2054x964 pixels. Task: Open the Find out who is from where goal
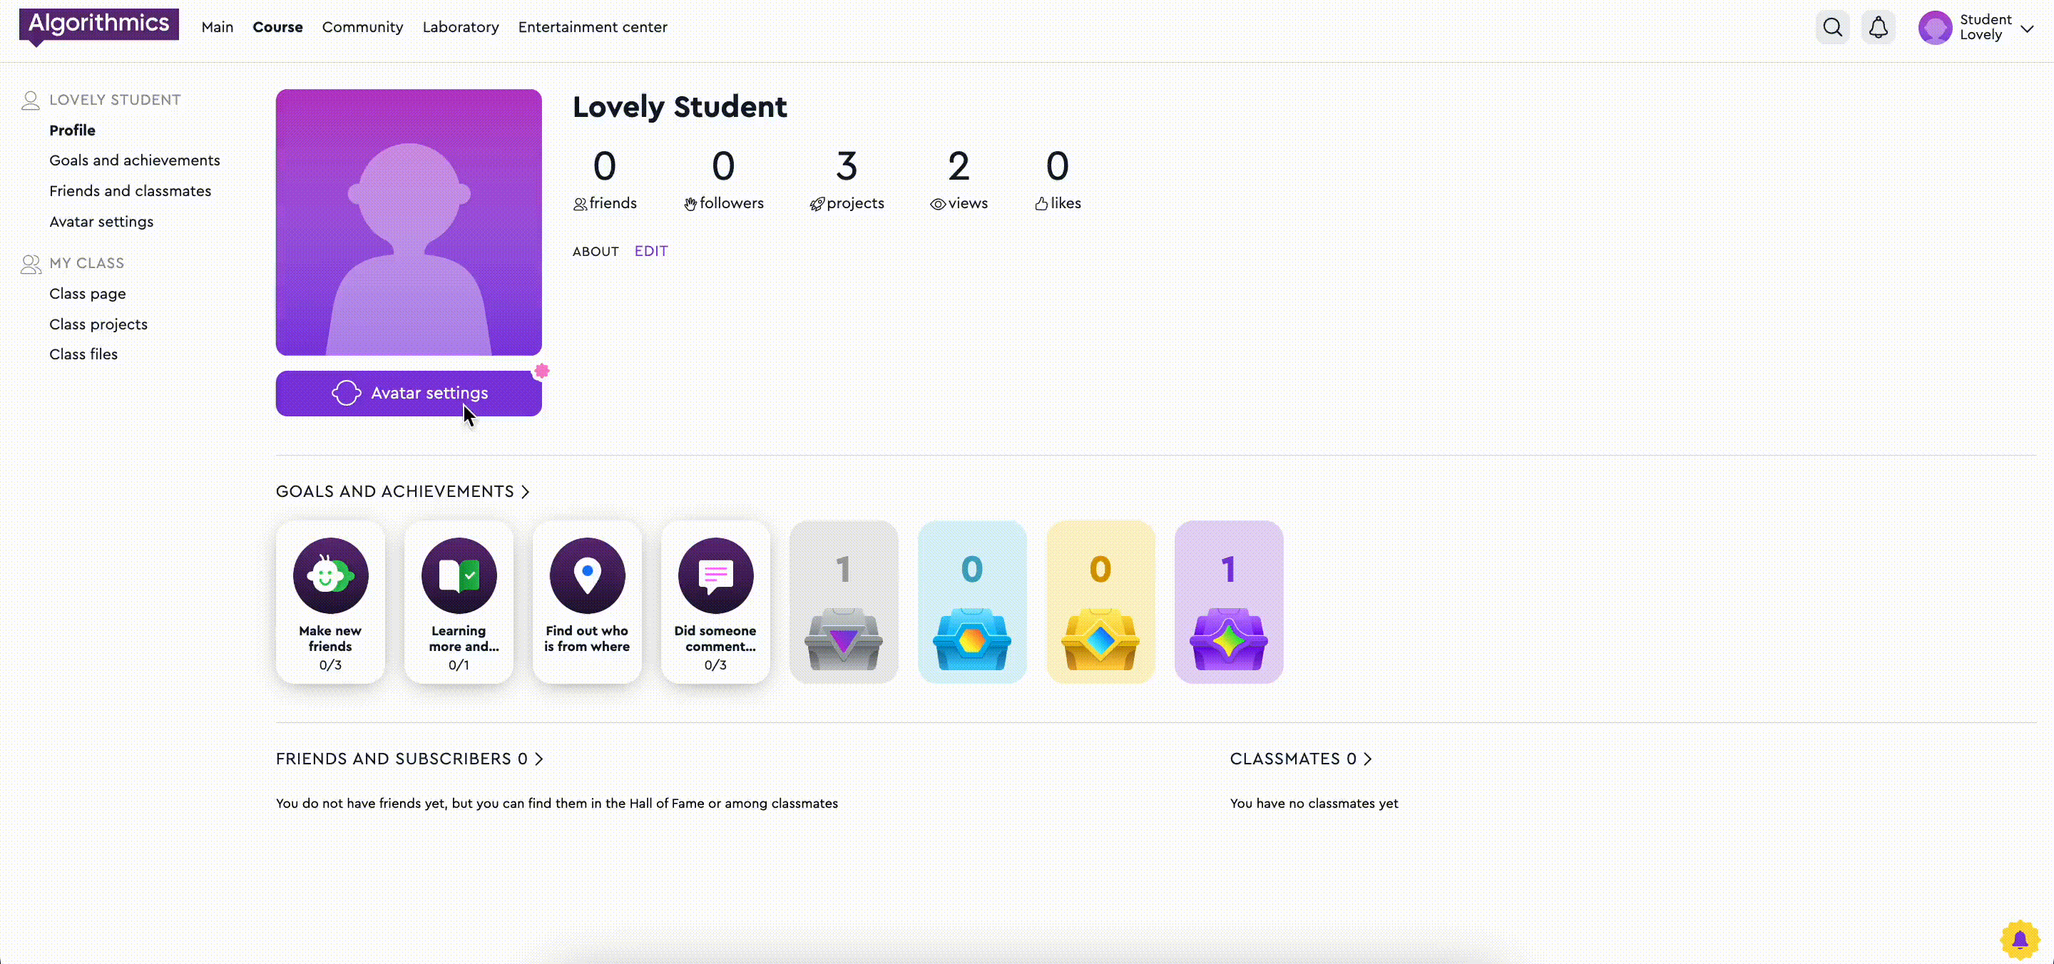point(587,602)
